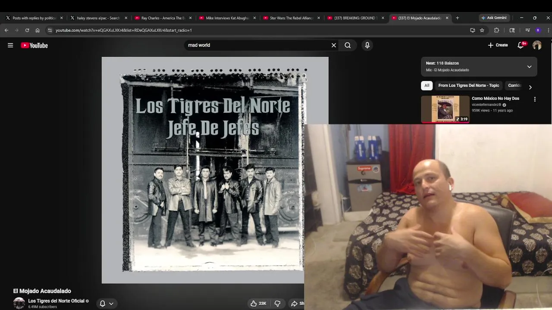Share the video
The height and width of the screenshot is (310, 552).
tap(297, 304)
